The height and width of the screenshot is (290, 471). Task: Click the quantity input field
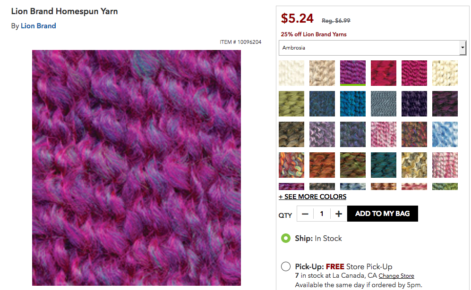point(322,214)
